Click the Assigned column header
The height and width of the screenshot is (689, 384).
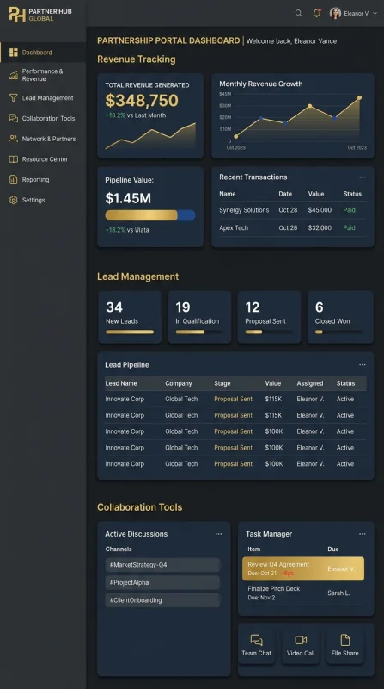tap(310, 383)
